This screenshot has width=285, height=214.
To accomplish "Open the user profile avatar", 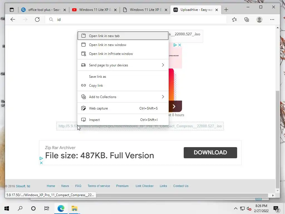I will click(x=259, y=20).
